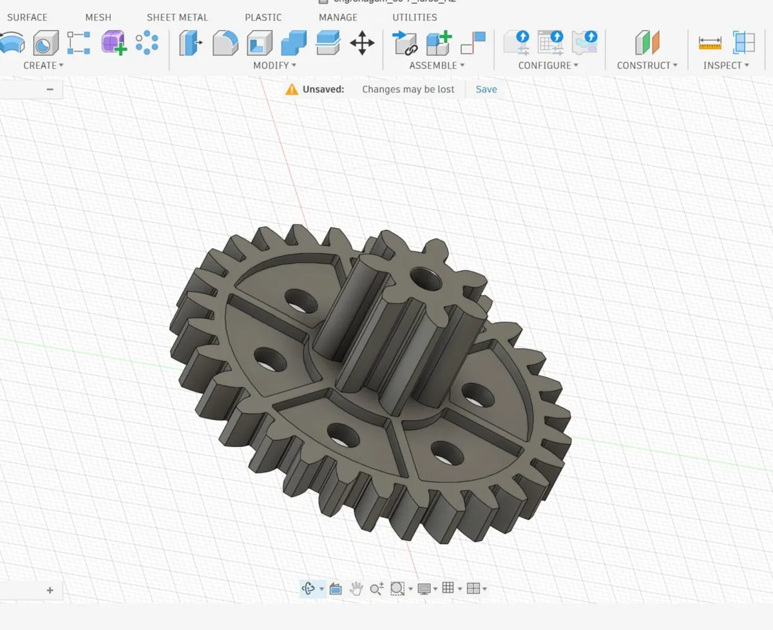Viewport: 773px width, 630px height.
Task: Activate the Zoom magnifier tool
Action: click(x=377, y=588)
